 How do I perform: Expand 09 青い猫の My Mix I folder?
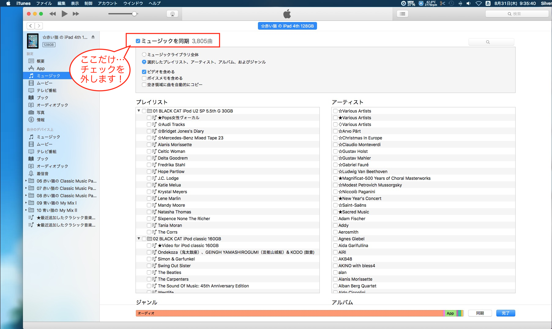26,203
